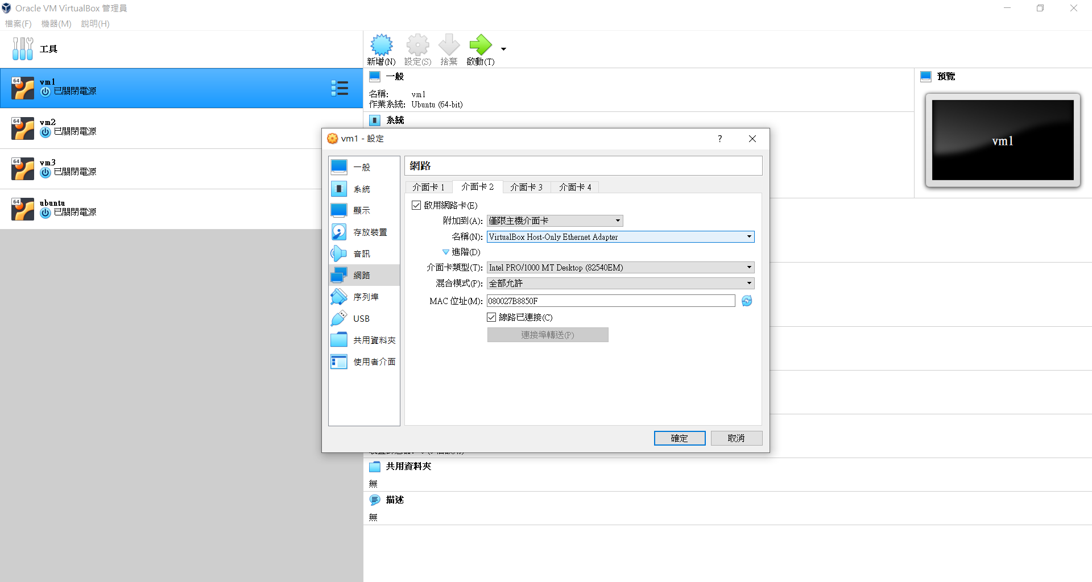The height and width of the screenshot is (582, 1092).
Task: Click the 確定 (OK) button
Action: coord(680,438)
